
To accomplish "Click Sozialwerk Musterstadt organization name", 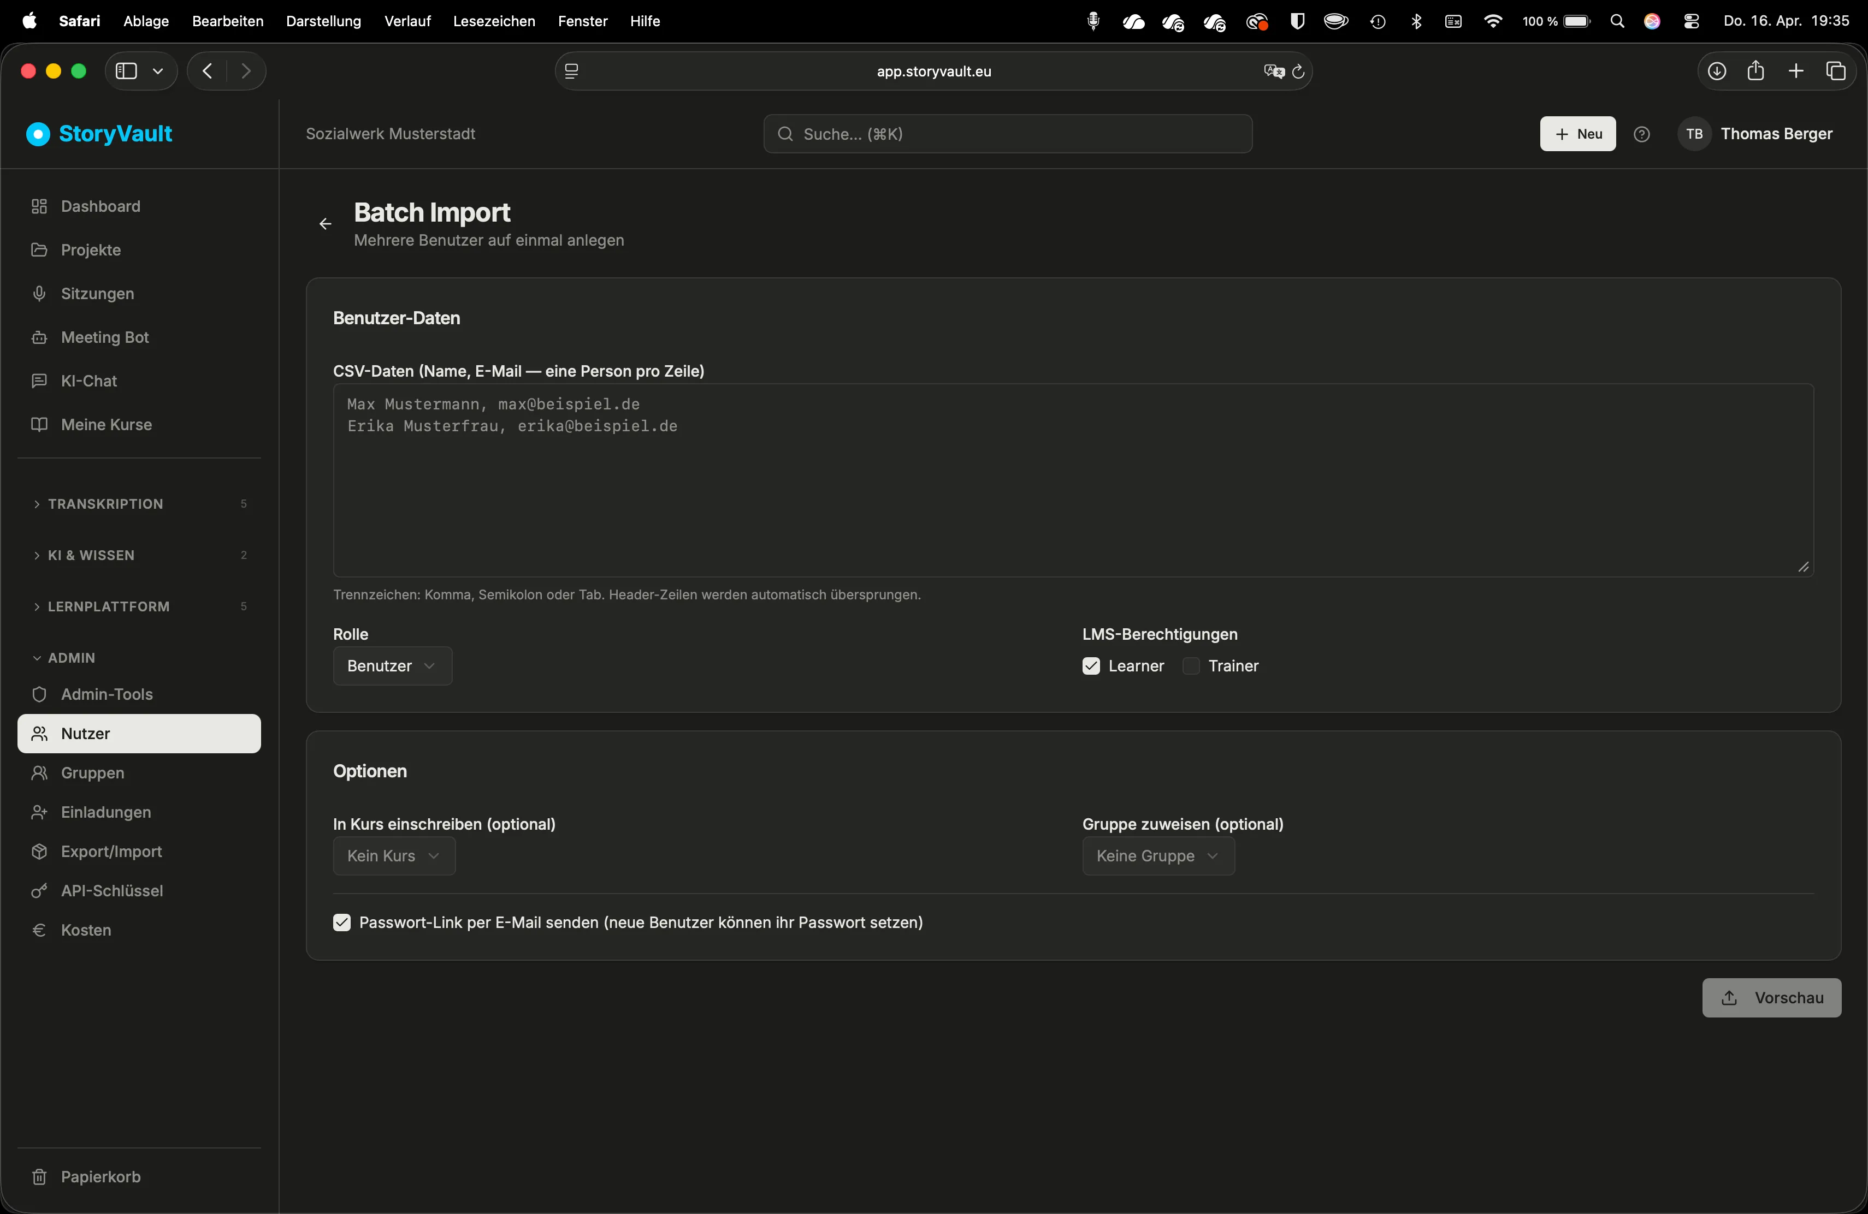I will tap(390, 134).
